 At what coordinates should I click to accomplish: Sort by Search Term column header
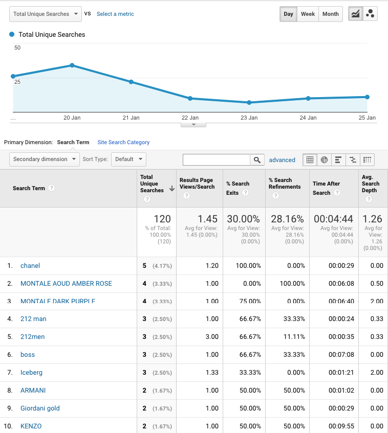(x=29, y=188)
